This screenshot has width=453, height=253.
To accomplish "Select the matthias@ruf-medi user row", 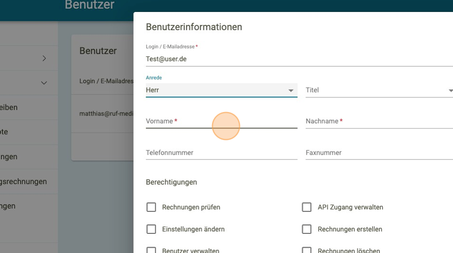I will click(102, 114).
